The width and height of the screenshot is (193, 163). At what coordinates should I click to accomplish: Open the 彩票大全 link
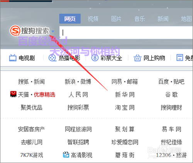pyautogui.click(x=111, y=58)
